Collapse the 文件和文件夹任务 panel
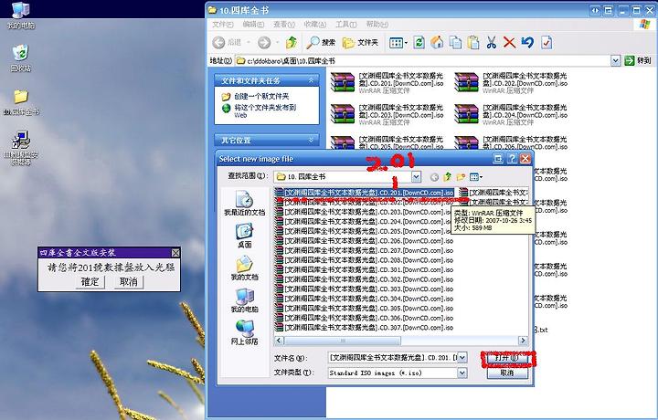The width and height of the screenshot is (658, 420). tap(311, 80)
